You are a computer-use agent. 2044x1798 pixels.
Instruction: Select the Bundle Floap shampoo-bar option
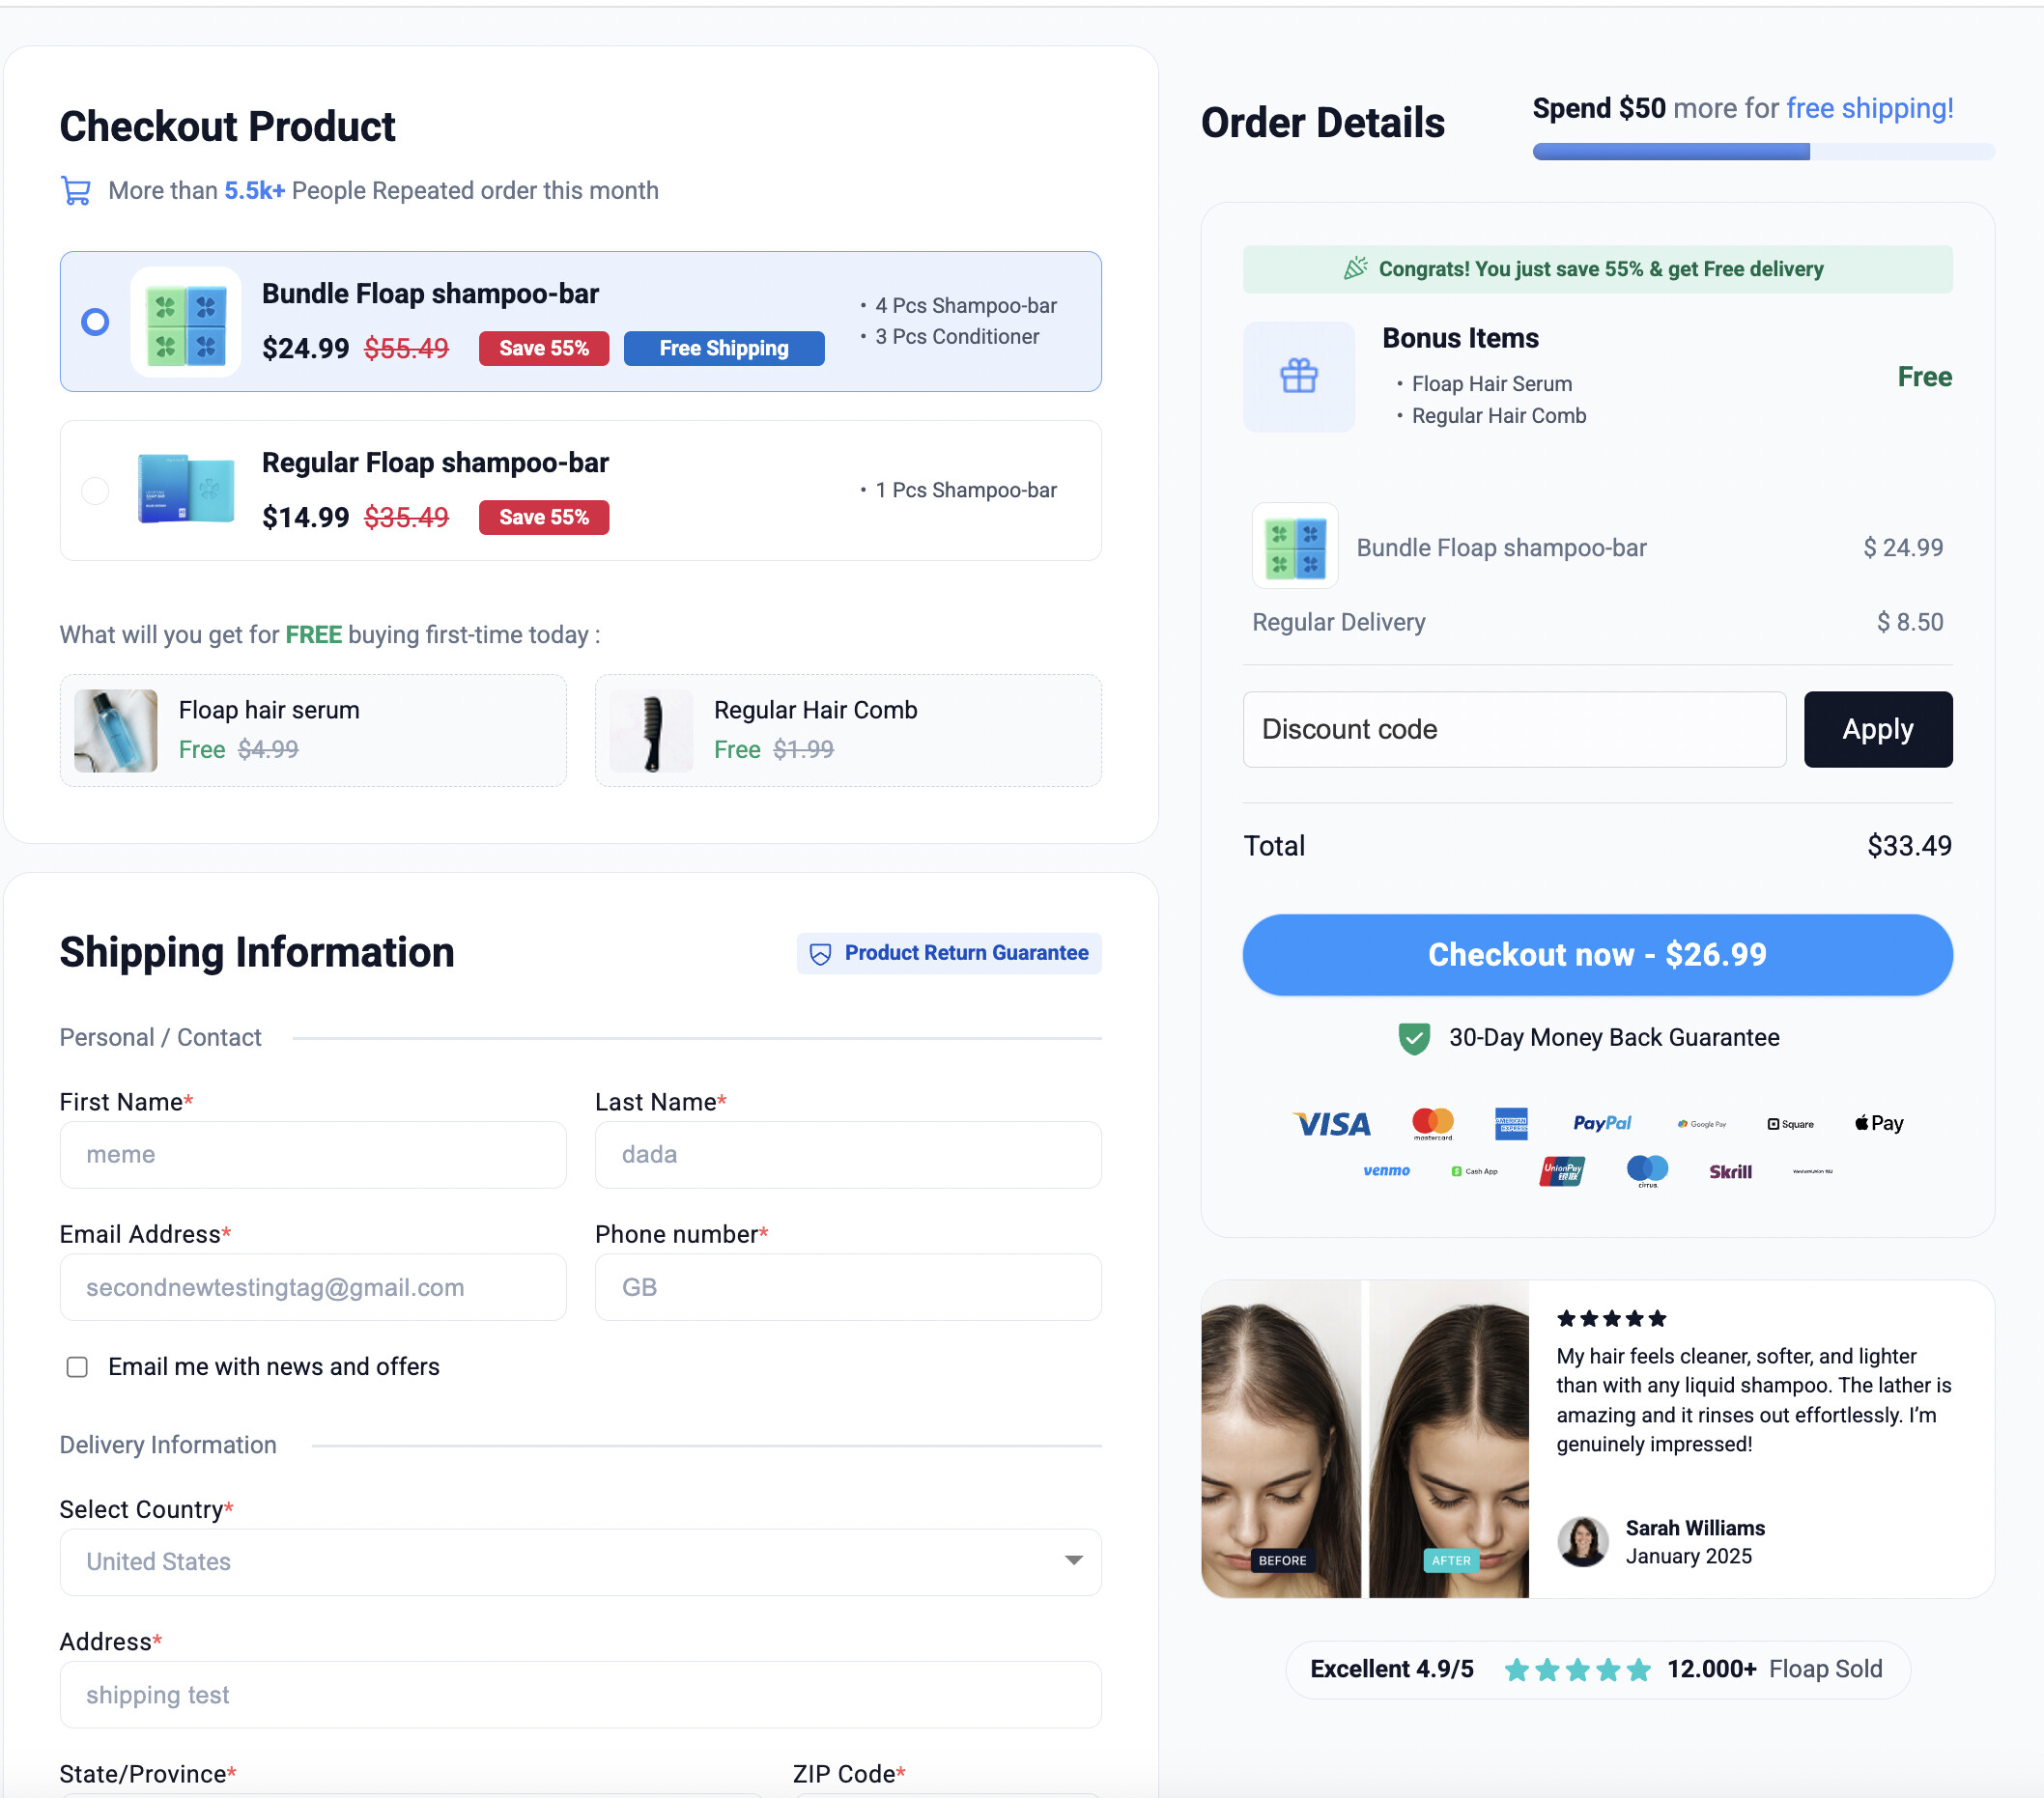coord(95,322)
